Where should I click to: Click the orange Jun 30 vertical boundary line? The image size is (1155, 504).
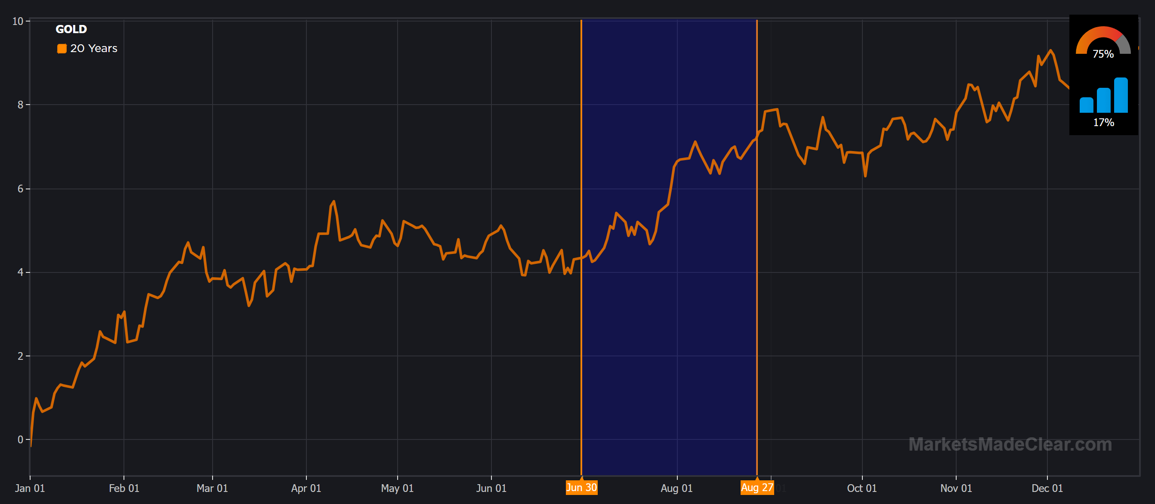[x=582, y=247]
